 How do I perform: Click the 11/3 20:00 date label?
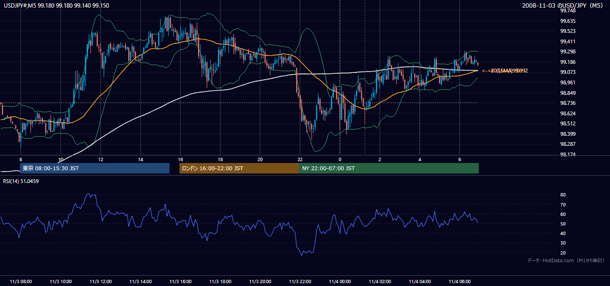click(260, 281)
